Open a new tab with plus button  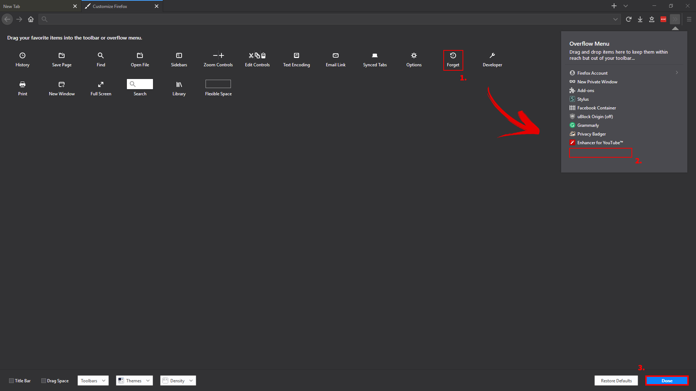pyautogui.click(x=614, y=6)
